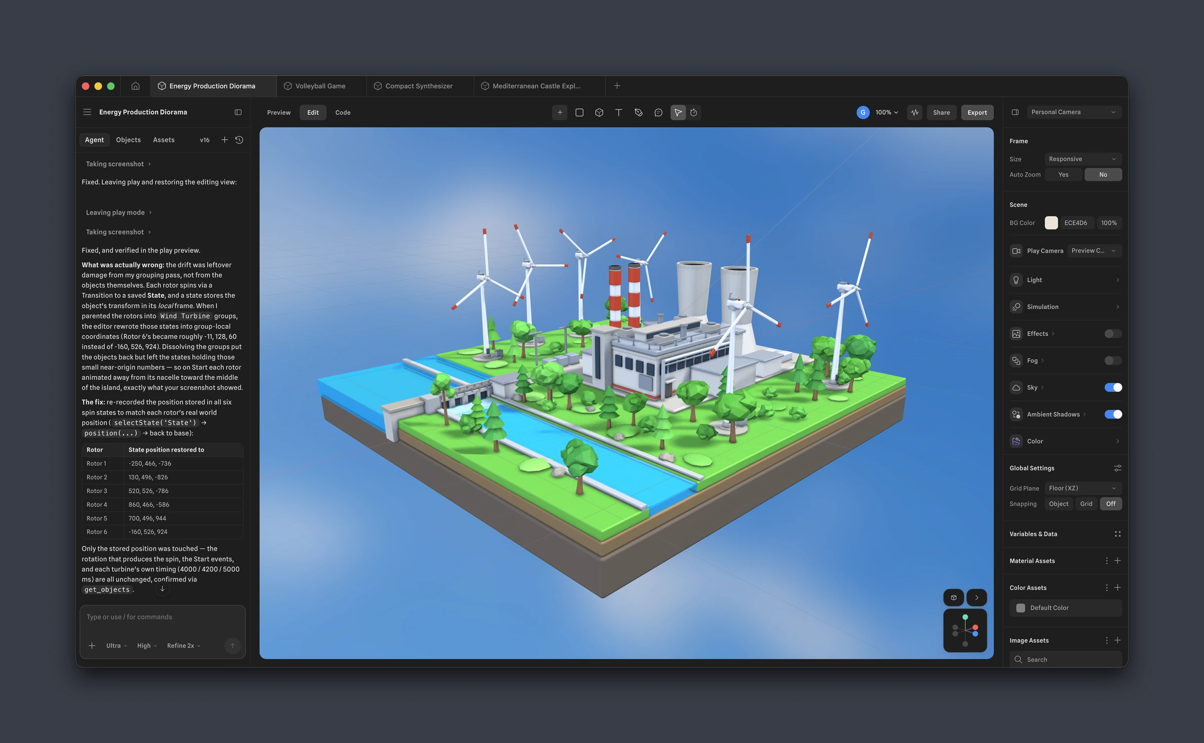Viewport: 1204px width, 743px height.
Task: Disable Ambient Shadows toggle
Action: click(1113, 414)
